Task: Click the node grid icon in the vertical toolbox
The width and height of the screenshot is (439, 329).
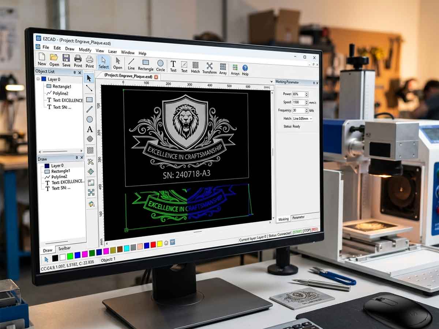Action: pyautogui.click(x=91, y=192)
